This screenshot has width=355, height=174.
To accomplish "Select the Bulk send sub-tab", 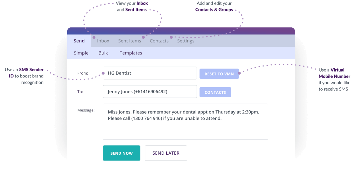I will pos(103,53).
